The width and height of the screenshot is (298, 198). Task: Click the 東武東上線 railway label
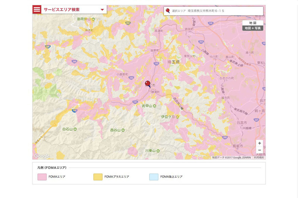[236, 64]
